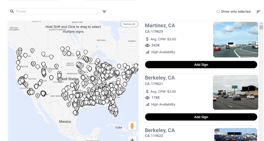The width and height of the screenshot is (264, 141).
Task: Click the Remove All button on map
Action: [129, 24]
